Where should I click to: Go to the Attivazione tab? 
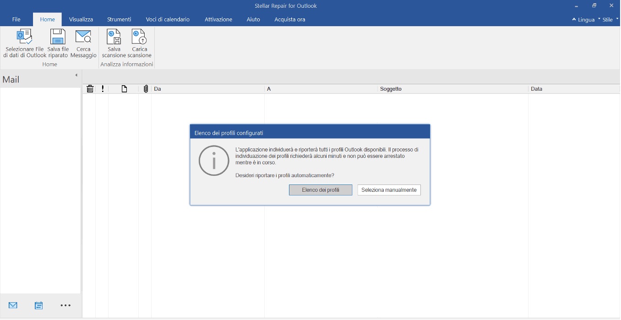pos(218,19)
